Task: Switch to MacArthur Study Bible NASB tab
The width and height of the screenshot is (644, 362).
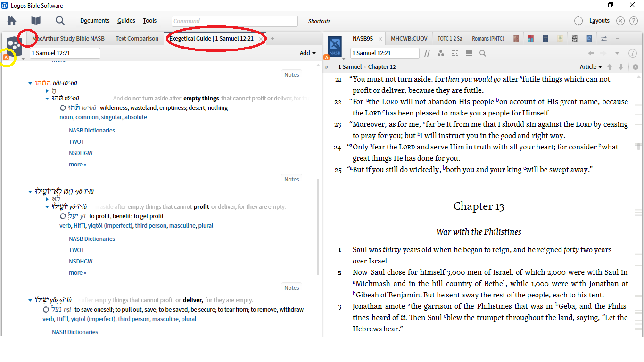Action: [68, 39]
